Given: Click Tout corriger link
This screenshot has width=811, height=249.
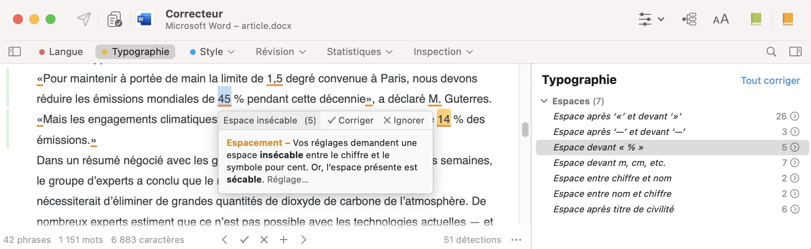Looking at the screenshot, I should (770, 81).
